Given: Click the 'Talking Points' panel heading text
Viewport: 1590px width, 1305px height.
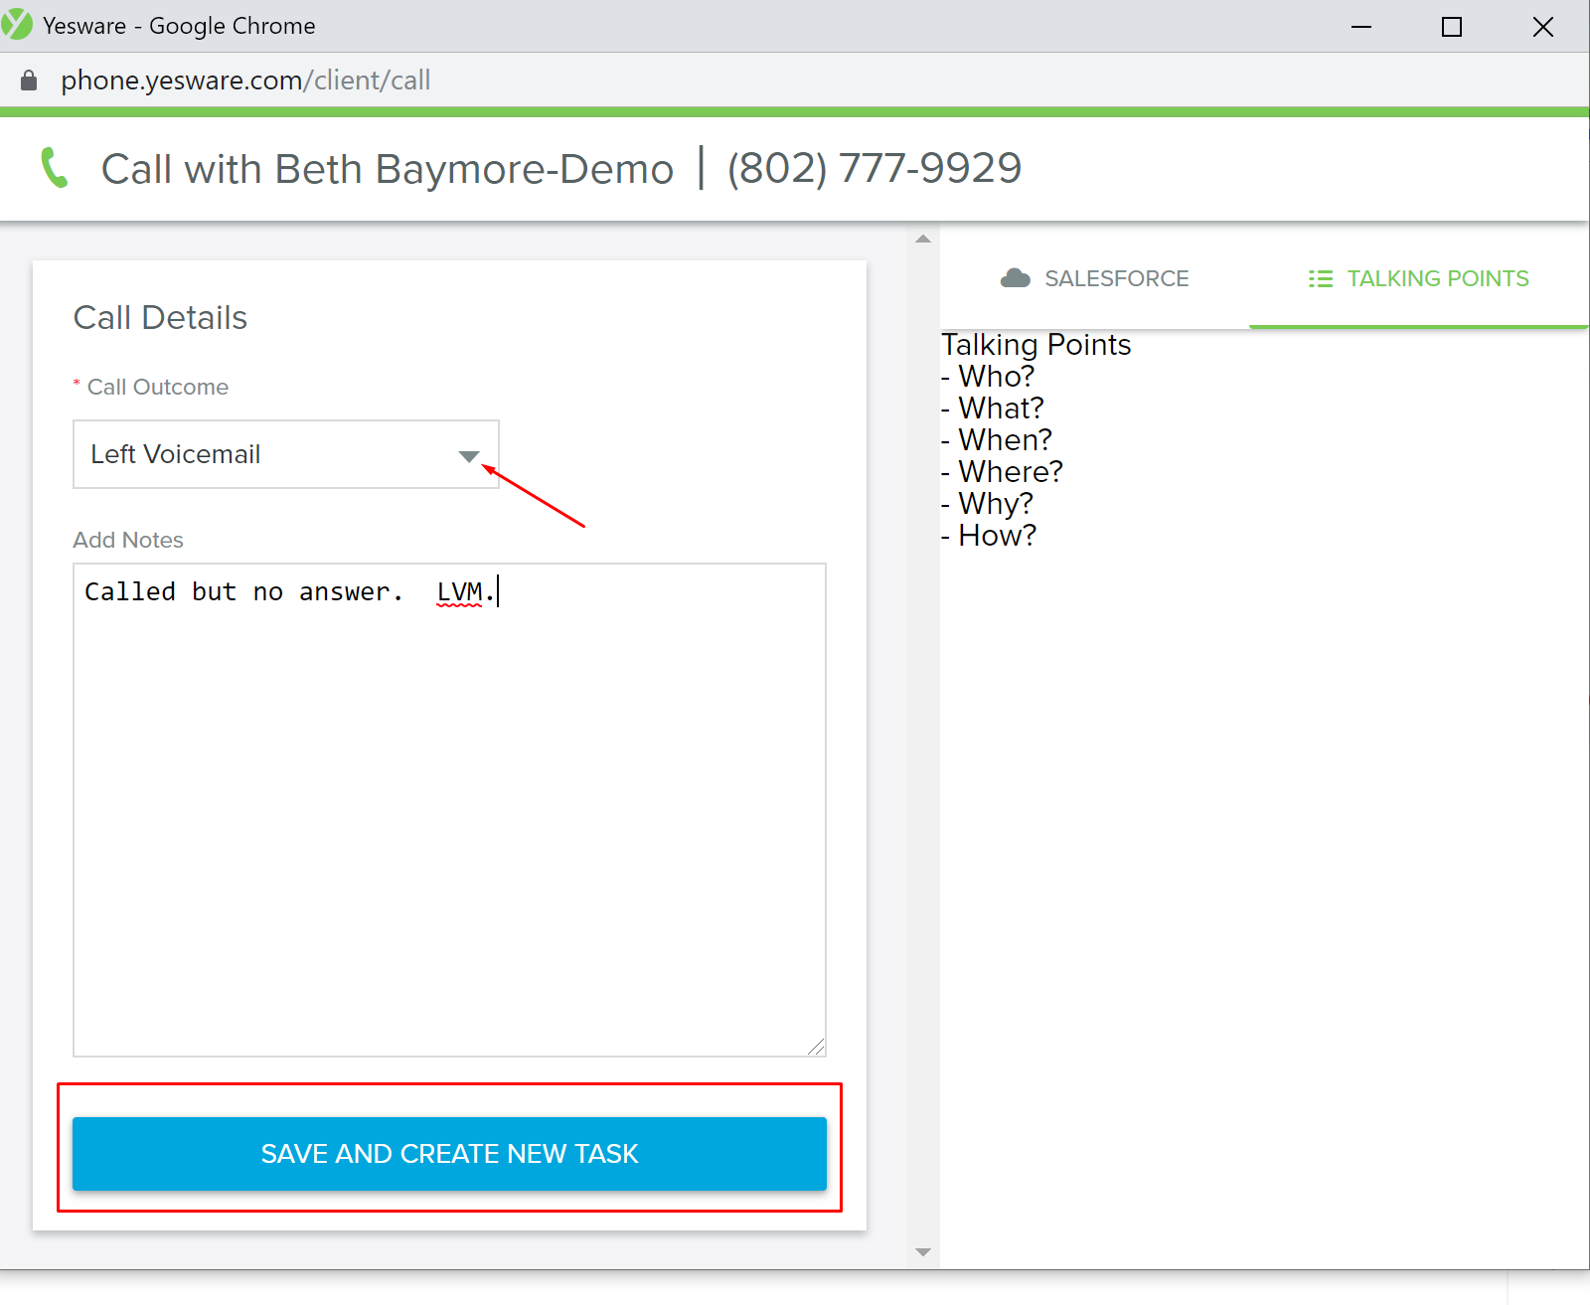Looking at the screenshot, I should [x=1036, y=345].
